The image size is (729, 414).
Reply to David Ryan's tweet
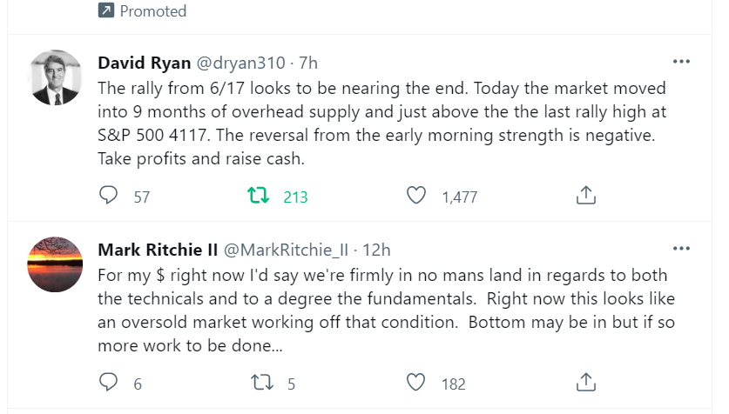click(x=109, y=196)
